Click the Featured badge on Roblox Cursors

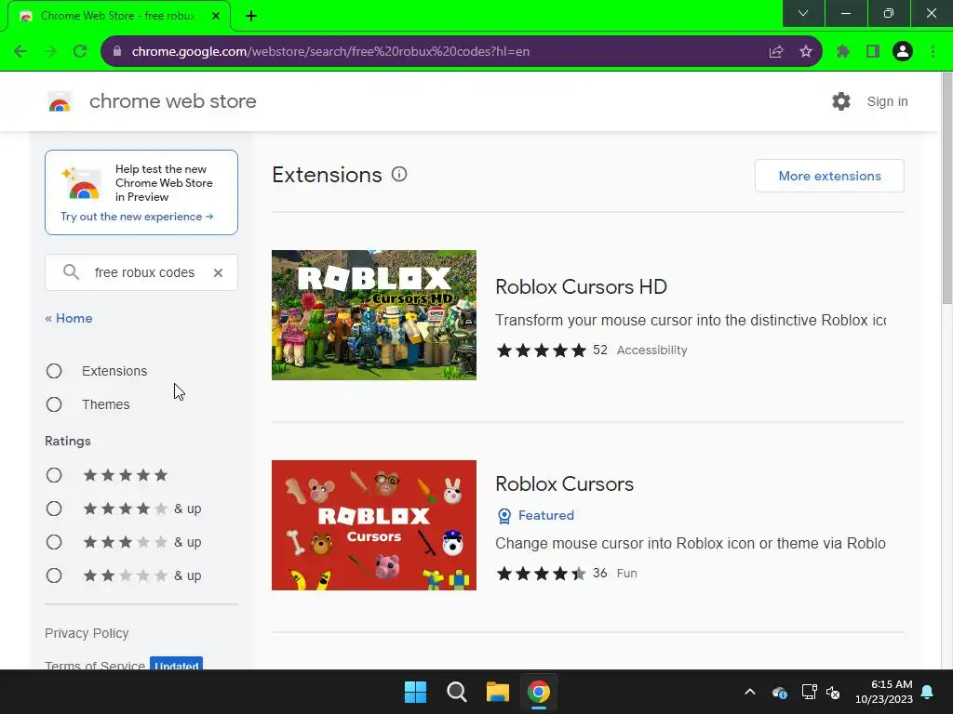pyautogui.click(x=535, y=515)
